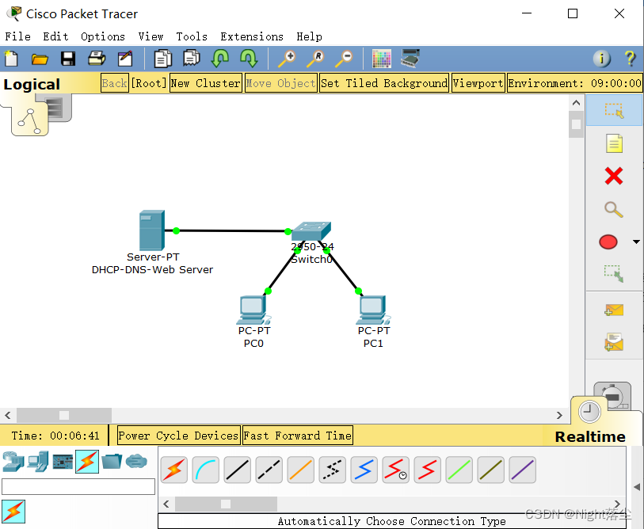Choose the Select tool in right panel
Screen dimensions: 644x529
[x=614, y=110]
